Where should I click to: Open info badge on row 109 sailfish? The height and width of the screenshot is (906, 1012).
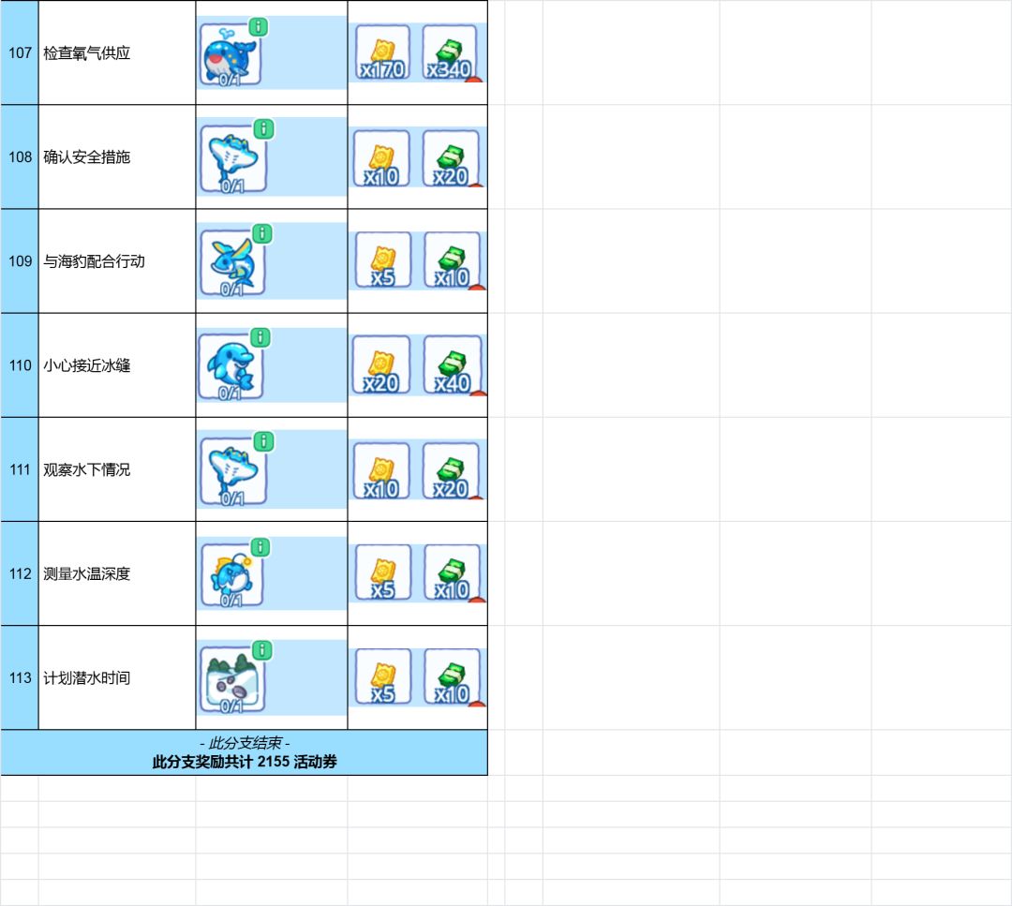261,233
